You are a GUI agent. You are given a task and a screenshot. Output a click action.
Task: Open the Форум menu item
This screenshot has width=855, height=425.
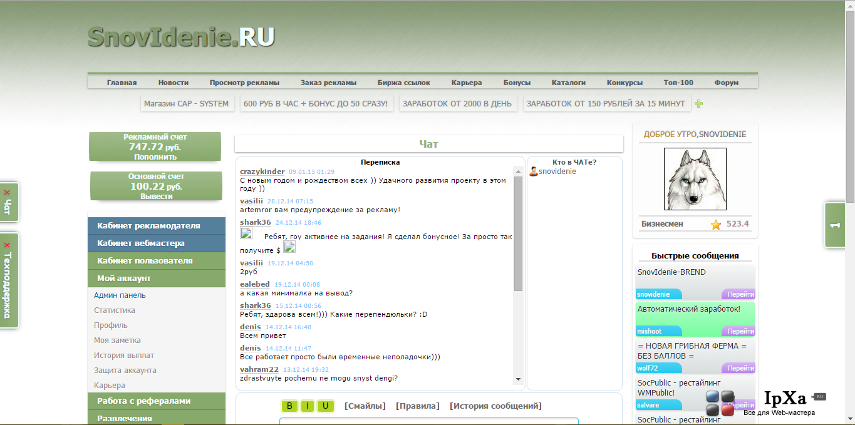click(727, 83)
